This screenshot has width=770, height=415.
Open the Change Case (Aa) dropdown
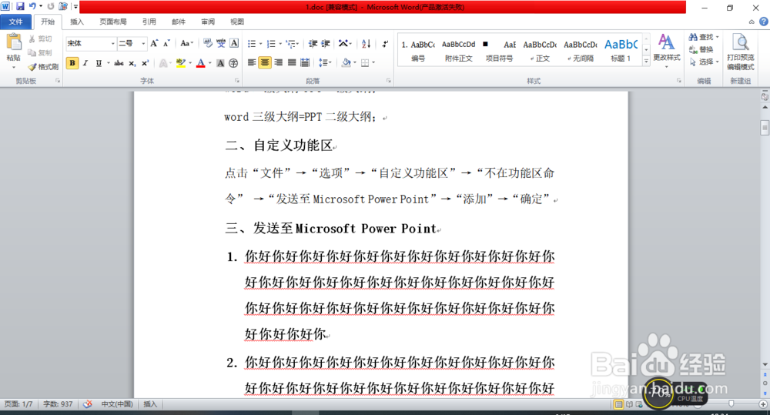(x=186, y=44)
